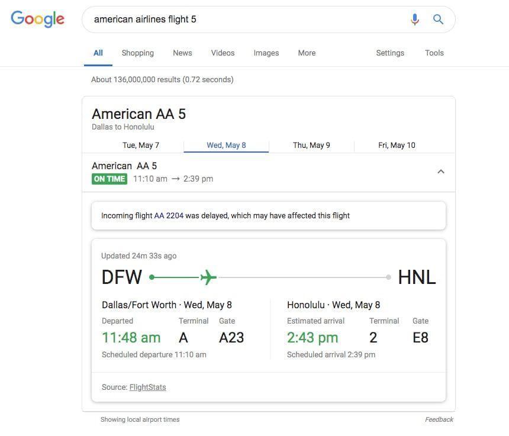This screenshot has height=436, width=509.
Task: Select the Fri, May 10 date tab
Action: click(397, 146)
